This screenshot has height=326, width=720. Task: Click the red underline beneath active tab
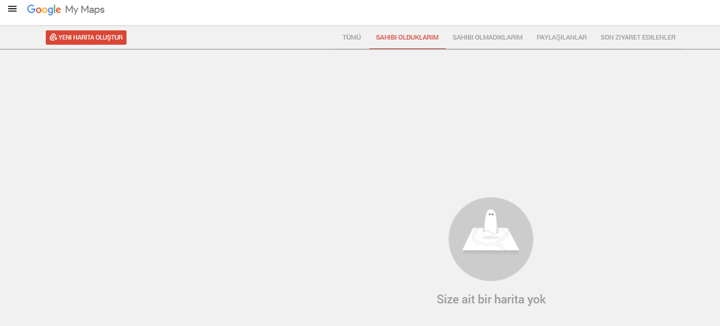(407, 48)
